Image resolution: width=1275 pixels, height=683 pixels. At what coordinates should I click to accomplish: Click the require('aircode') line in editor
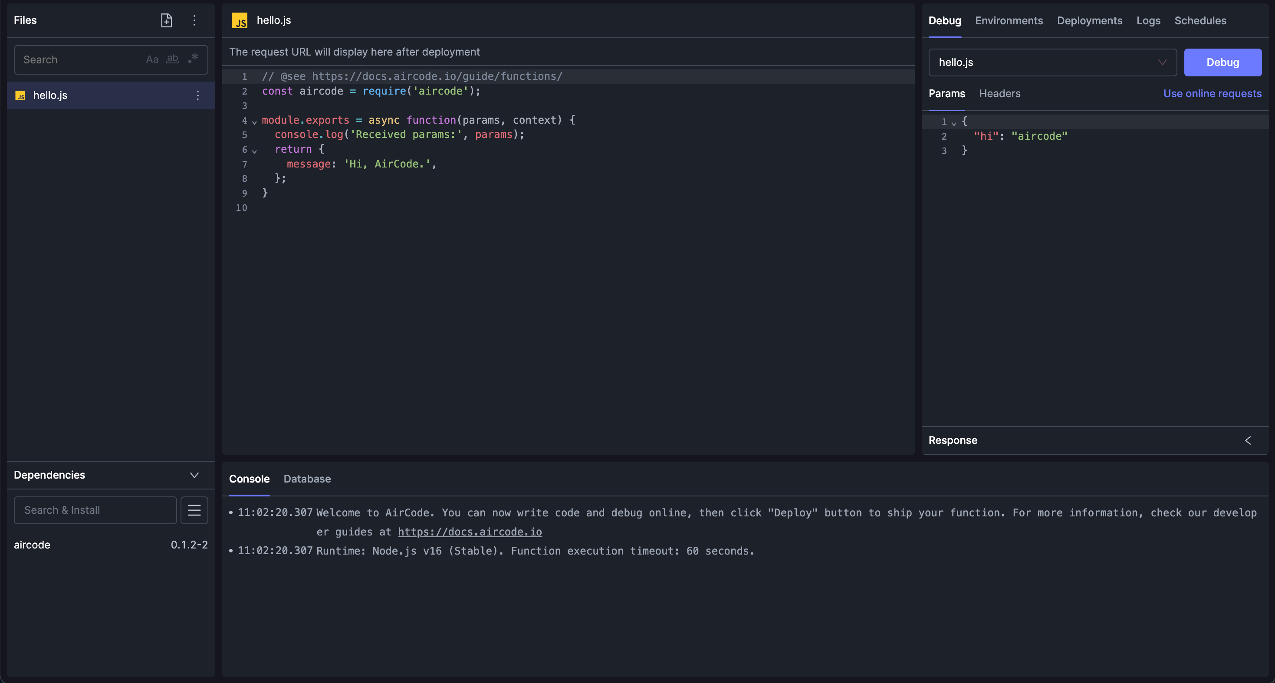click(371, 91)
